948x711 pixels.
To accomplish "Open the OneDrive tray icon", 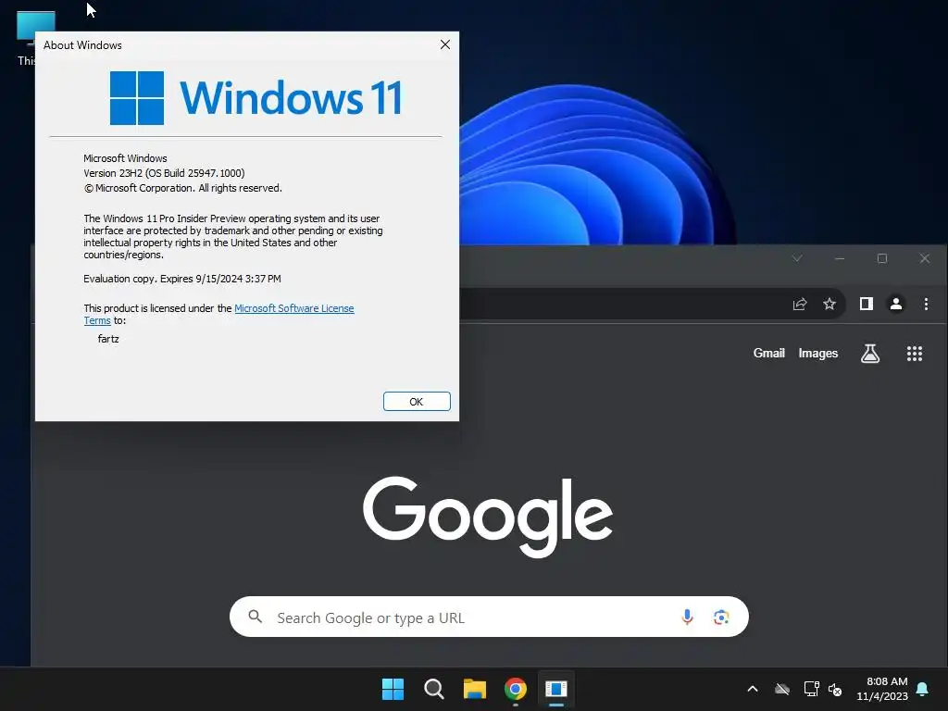I will click(x=781, y=689).
